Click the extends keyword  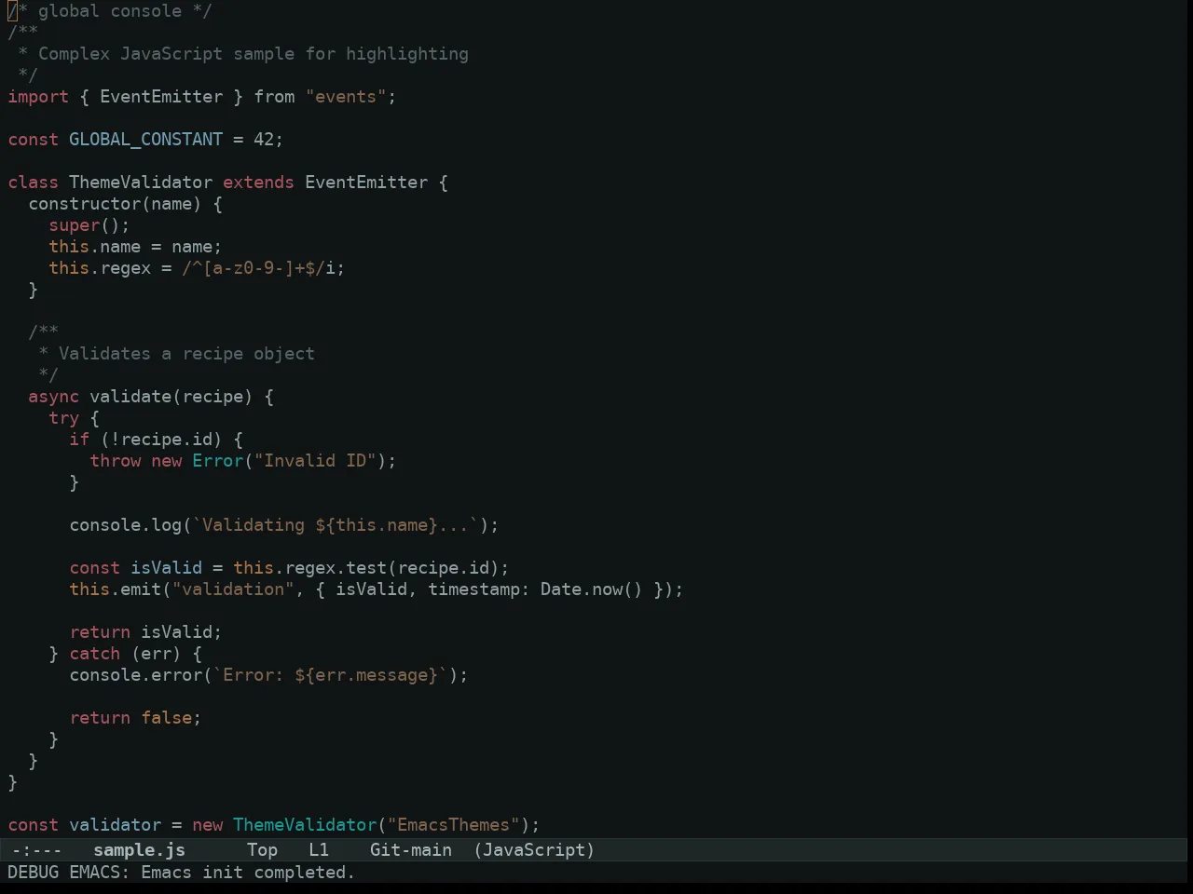(258, 183)
